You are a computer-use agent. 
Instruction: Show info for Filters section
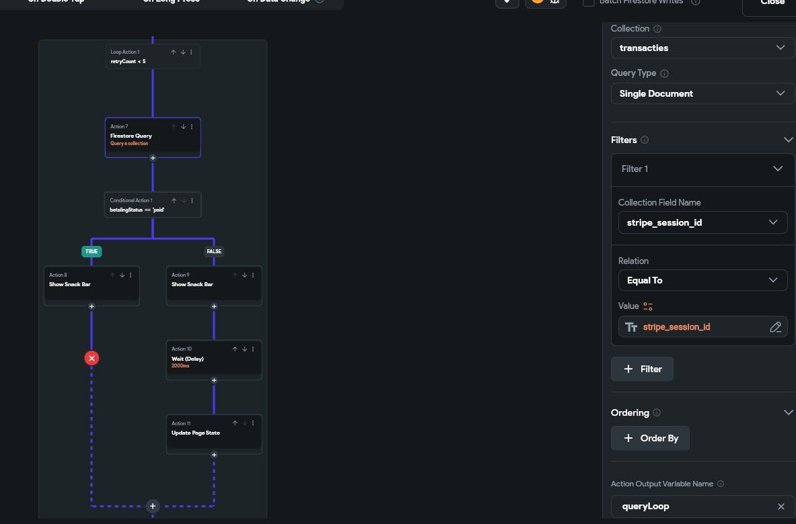(x=645, y=140)
